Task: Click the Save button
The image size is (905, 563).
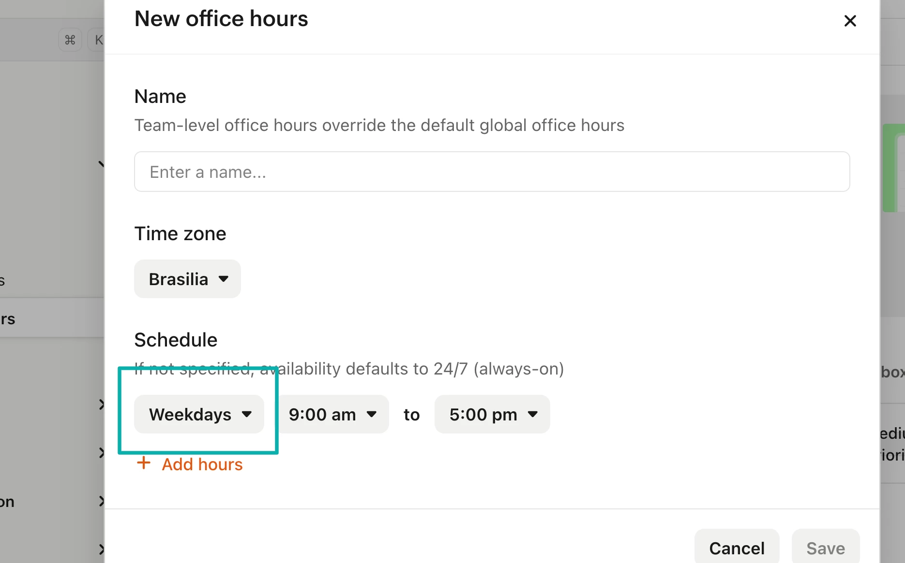Action: coord(826,548)
